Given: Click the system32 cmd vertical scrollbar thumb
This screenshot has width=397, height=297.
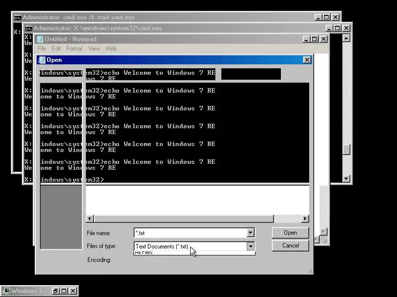Looking at the screenshot, I should [x=346, y=149].
